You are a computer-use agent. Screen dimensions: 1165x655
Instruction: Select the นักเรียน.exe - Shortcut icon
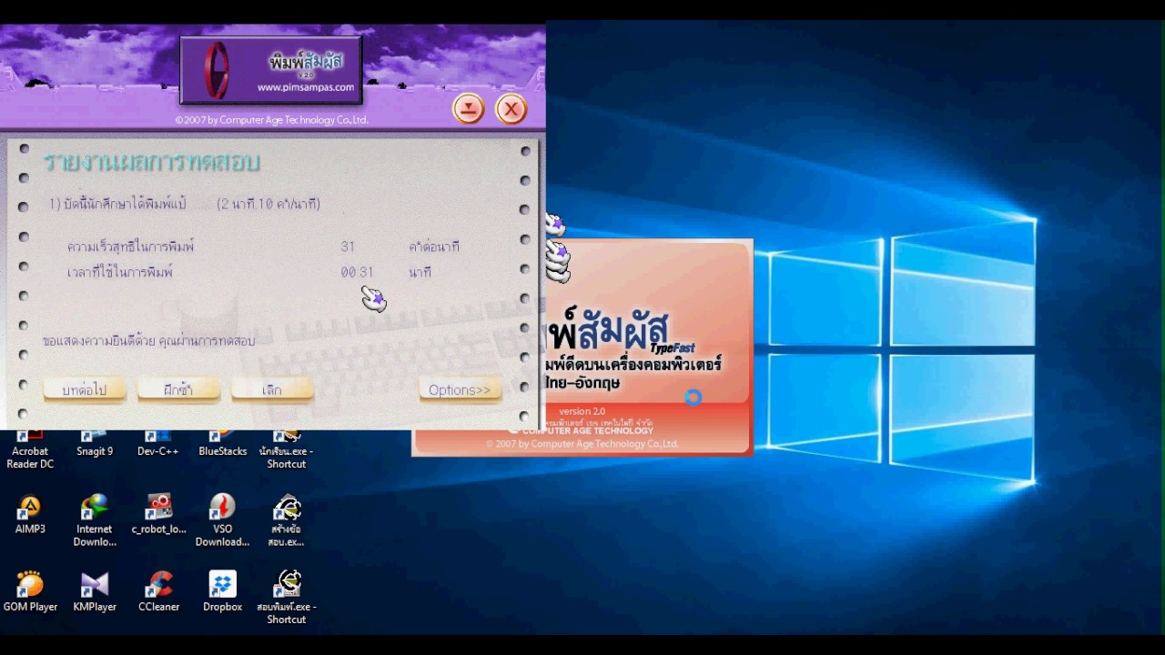click(x=287, y=450)
